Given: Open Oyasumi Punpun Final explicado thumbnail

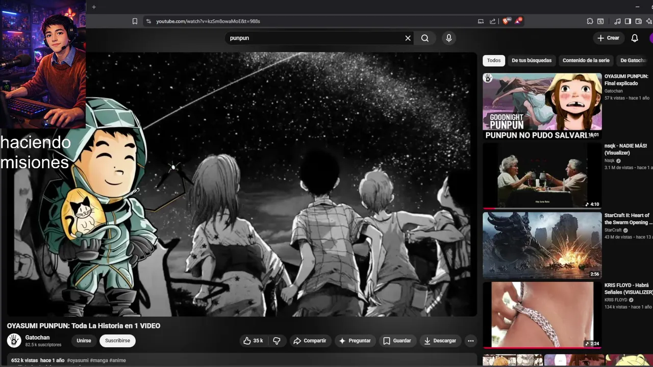Looking at the screenshot, I should coord(542,107).
